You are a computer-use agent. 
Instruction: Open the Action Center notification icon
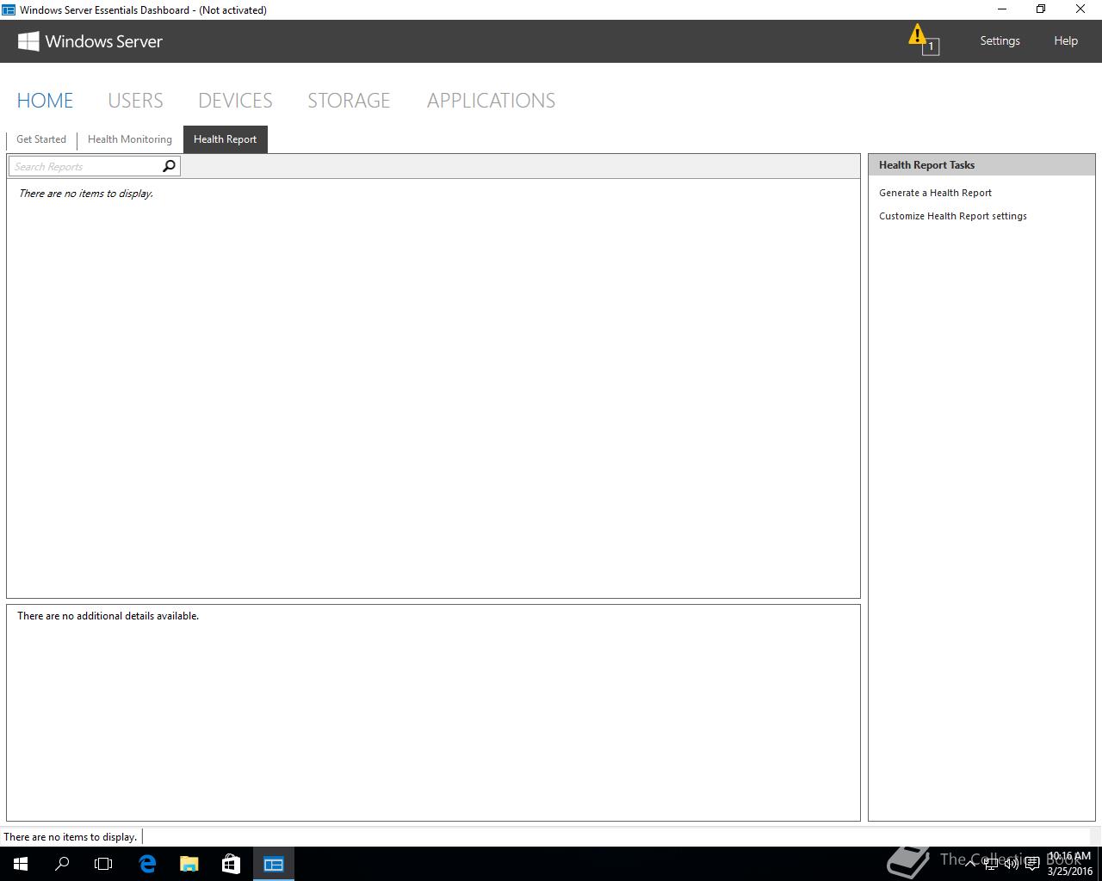(1033, 864)
